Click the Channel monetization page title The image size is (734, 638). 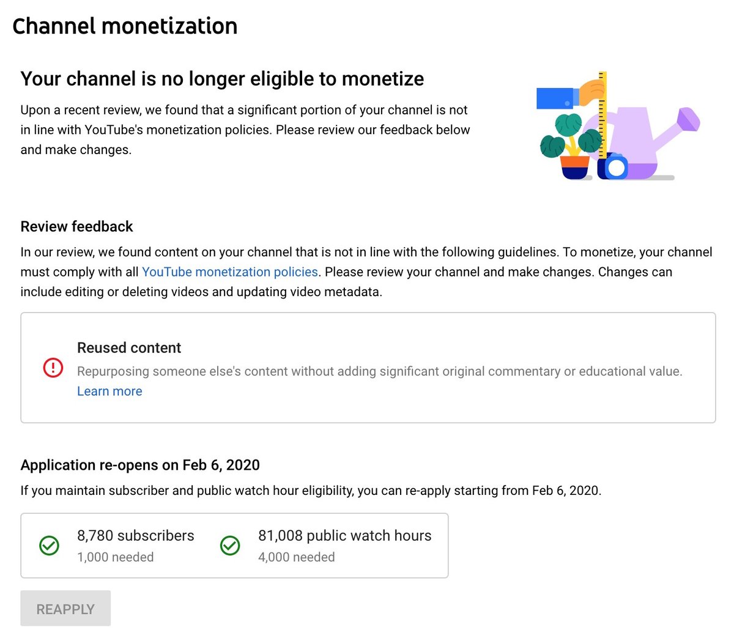point(125,26)
